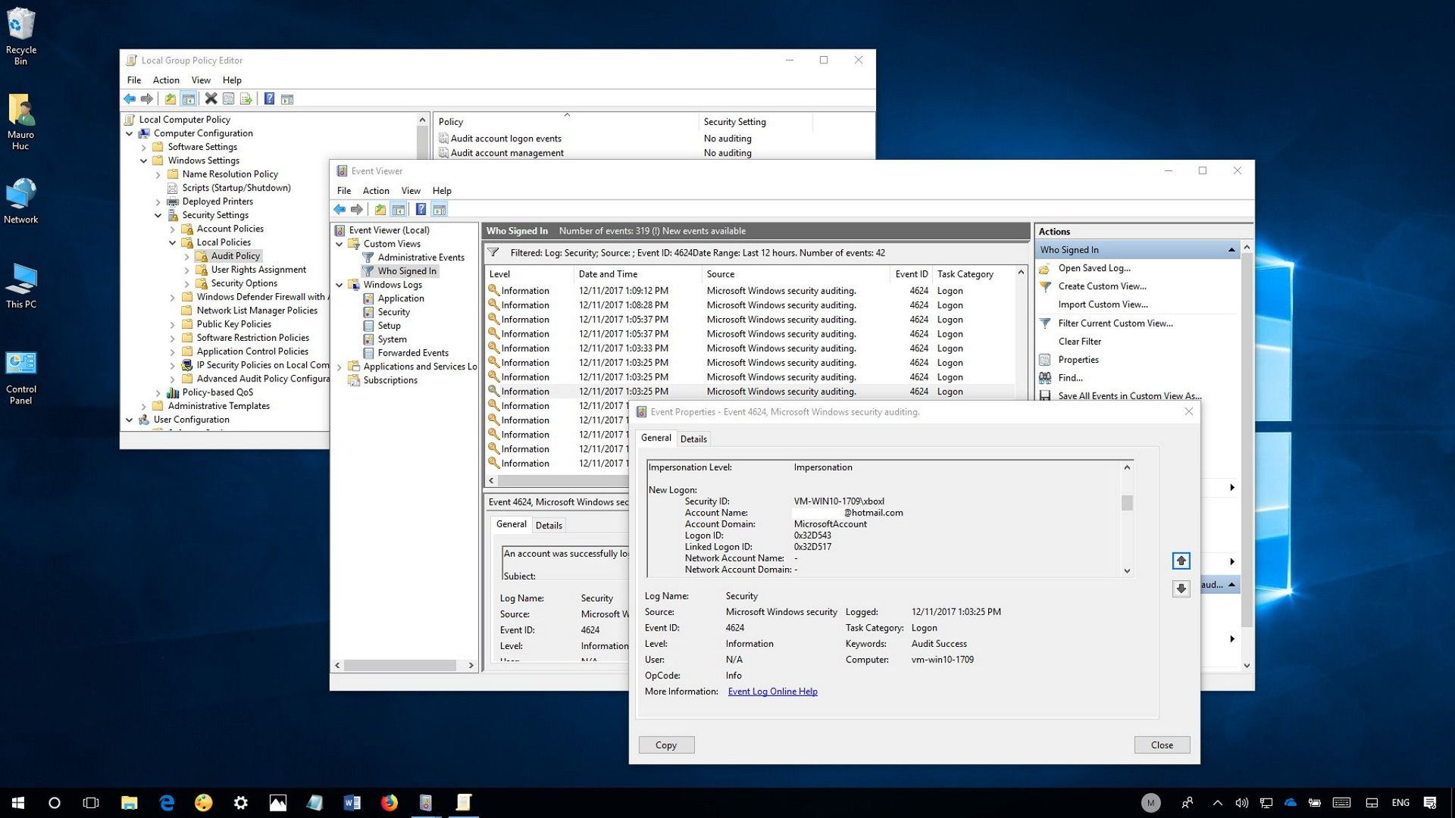Click the Copy button in Event Properties
This screenshot has height=818, width=1455.
(x=665, y=745)
